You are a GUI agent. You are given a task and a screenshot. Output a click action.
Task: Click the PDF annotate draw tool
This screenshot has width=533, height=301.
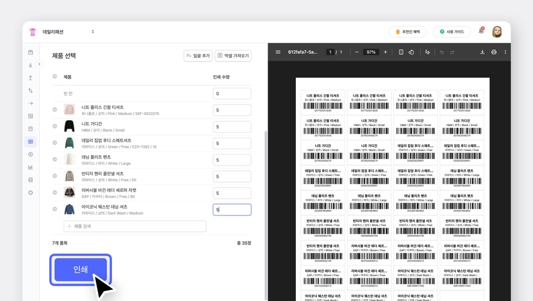[427, 52]
